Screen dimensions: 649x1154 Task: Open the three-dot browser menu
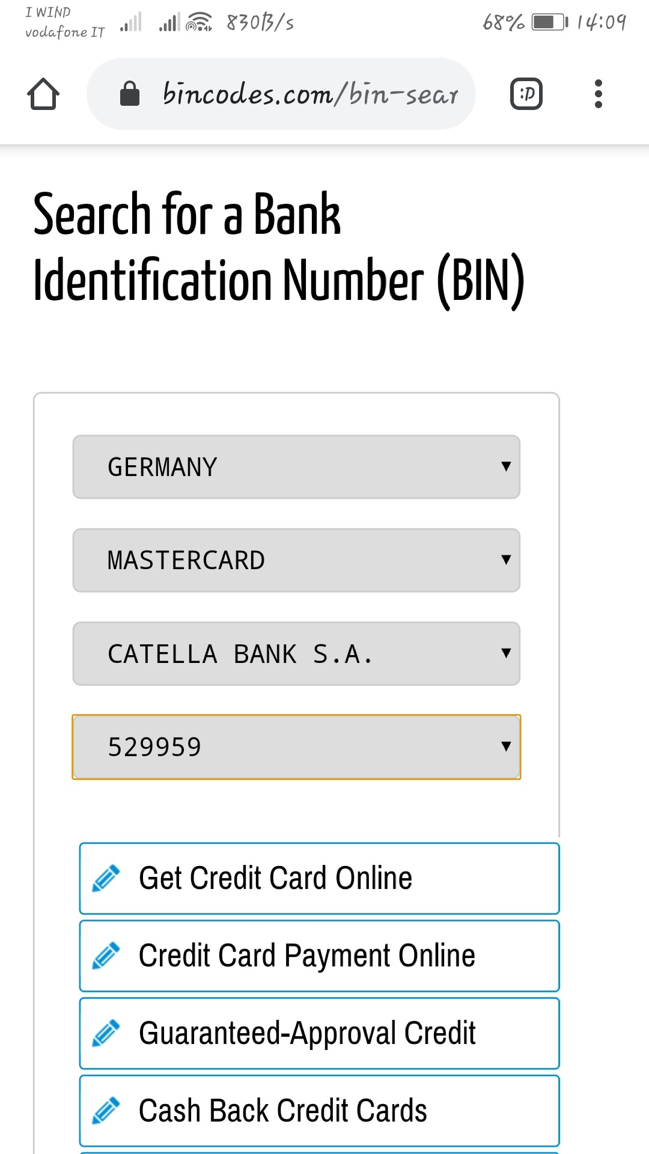[598, 94]
